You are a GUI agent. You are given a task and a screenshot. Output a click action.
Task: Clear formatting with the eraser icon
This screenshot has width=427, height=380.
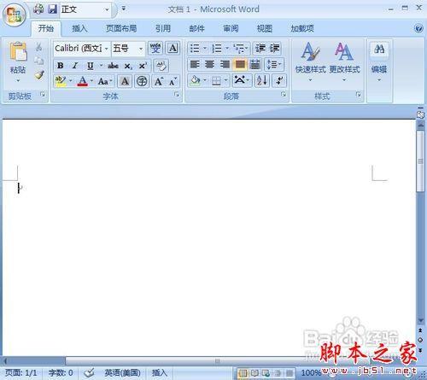pyautogui.click(x=161, y=66)
